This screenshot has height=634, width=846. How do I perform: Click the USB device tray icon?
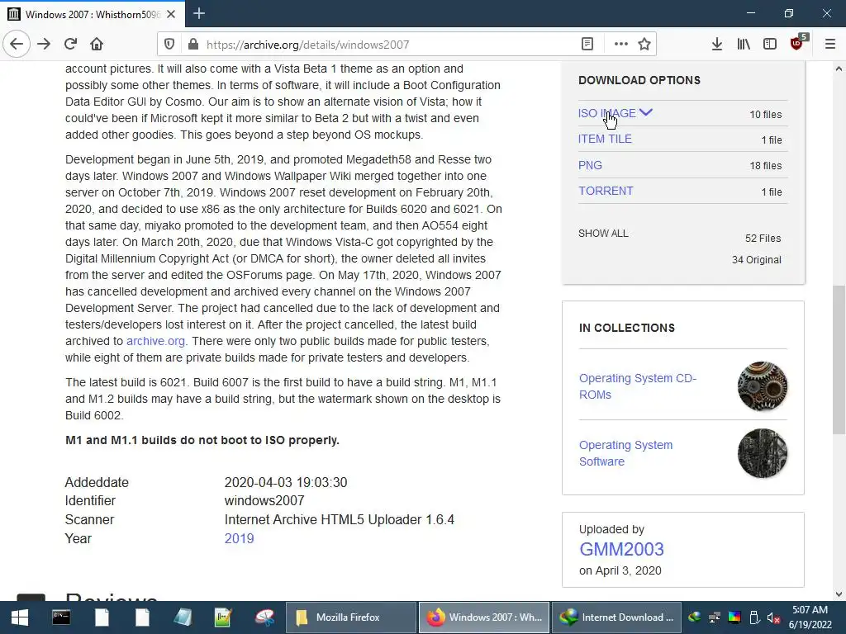[x=754, y=617]
